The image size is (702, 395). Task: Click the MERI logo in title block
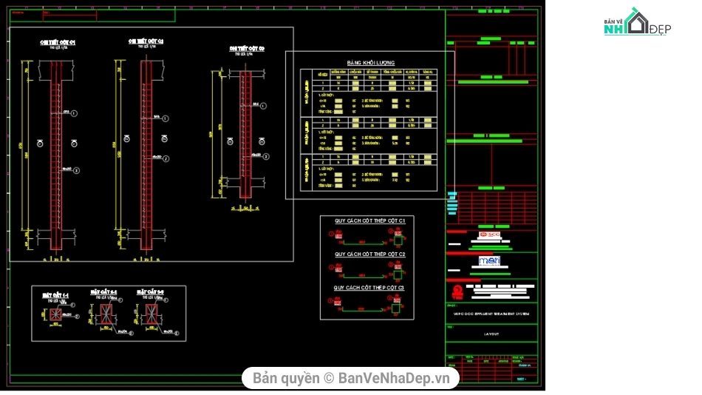(489, 260)
